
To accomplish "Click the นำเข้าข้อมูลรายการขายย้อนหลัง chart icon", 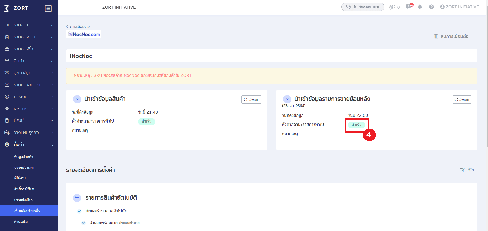I will click(x=287, y=99).
